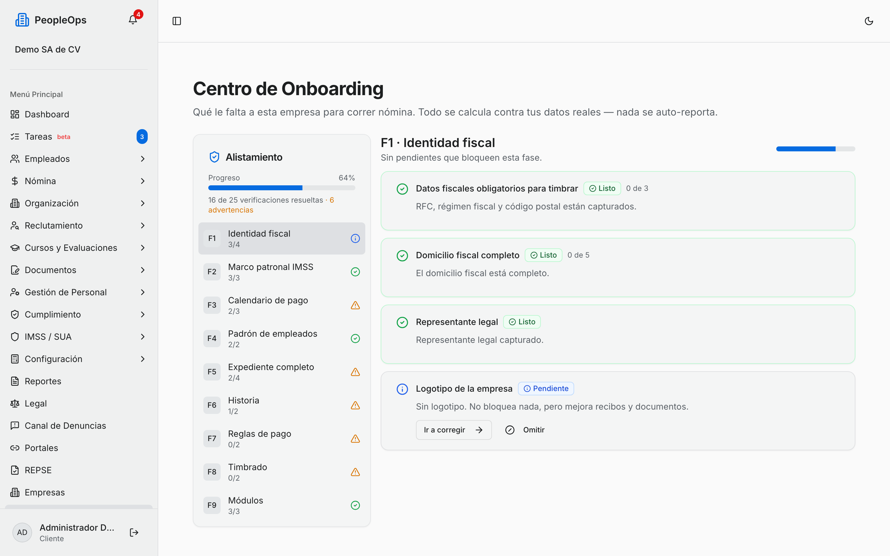Click Listo badge on Datos fiscales

602,188
